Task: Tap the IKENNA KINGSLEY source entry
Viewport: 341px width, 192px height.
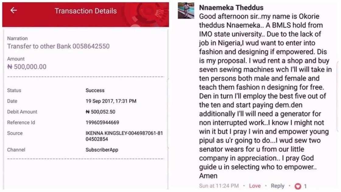Action: pos(124,136)
